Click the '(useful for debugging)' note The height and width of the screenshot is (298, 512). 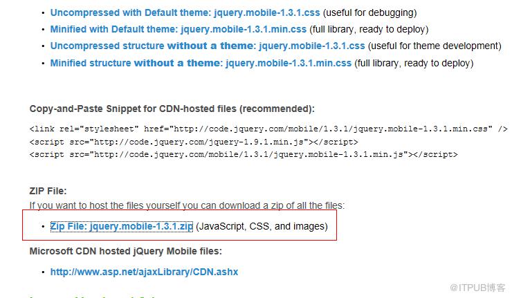[x=369, y=12]
